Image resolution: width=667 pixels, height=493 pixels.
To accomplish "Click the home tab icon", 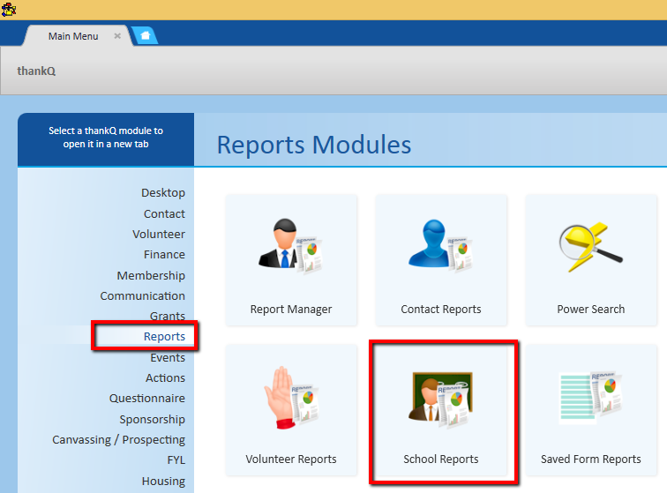I will coord(145,36).
